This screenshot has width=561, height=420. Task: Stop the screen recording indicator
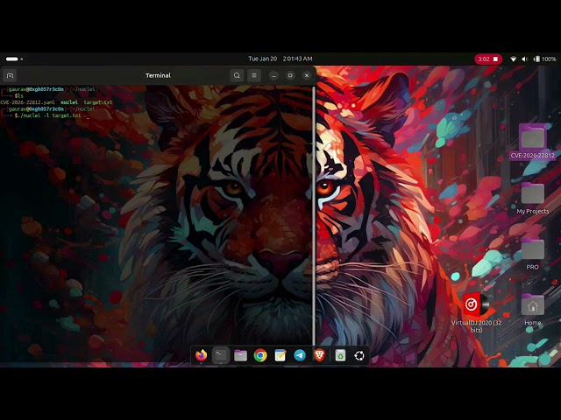coord(488,59)
